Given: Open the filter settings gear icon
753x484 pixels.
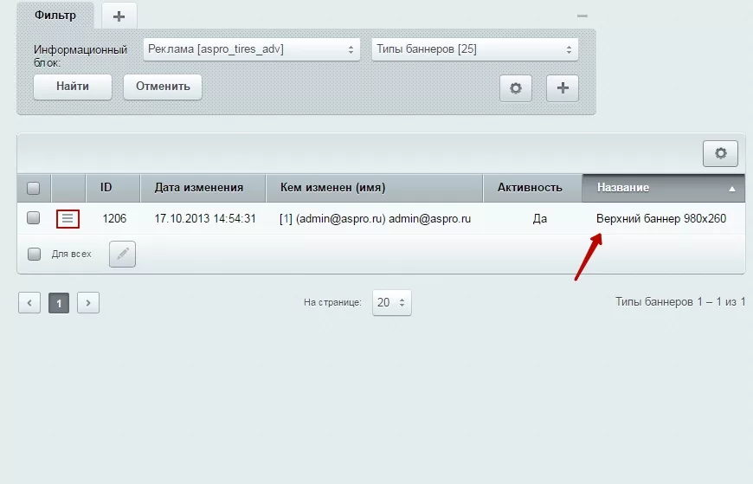Looking at the screenshot, I should point(516,88).
